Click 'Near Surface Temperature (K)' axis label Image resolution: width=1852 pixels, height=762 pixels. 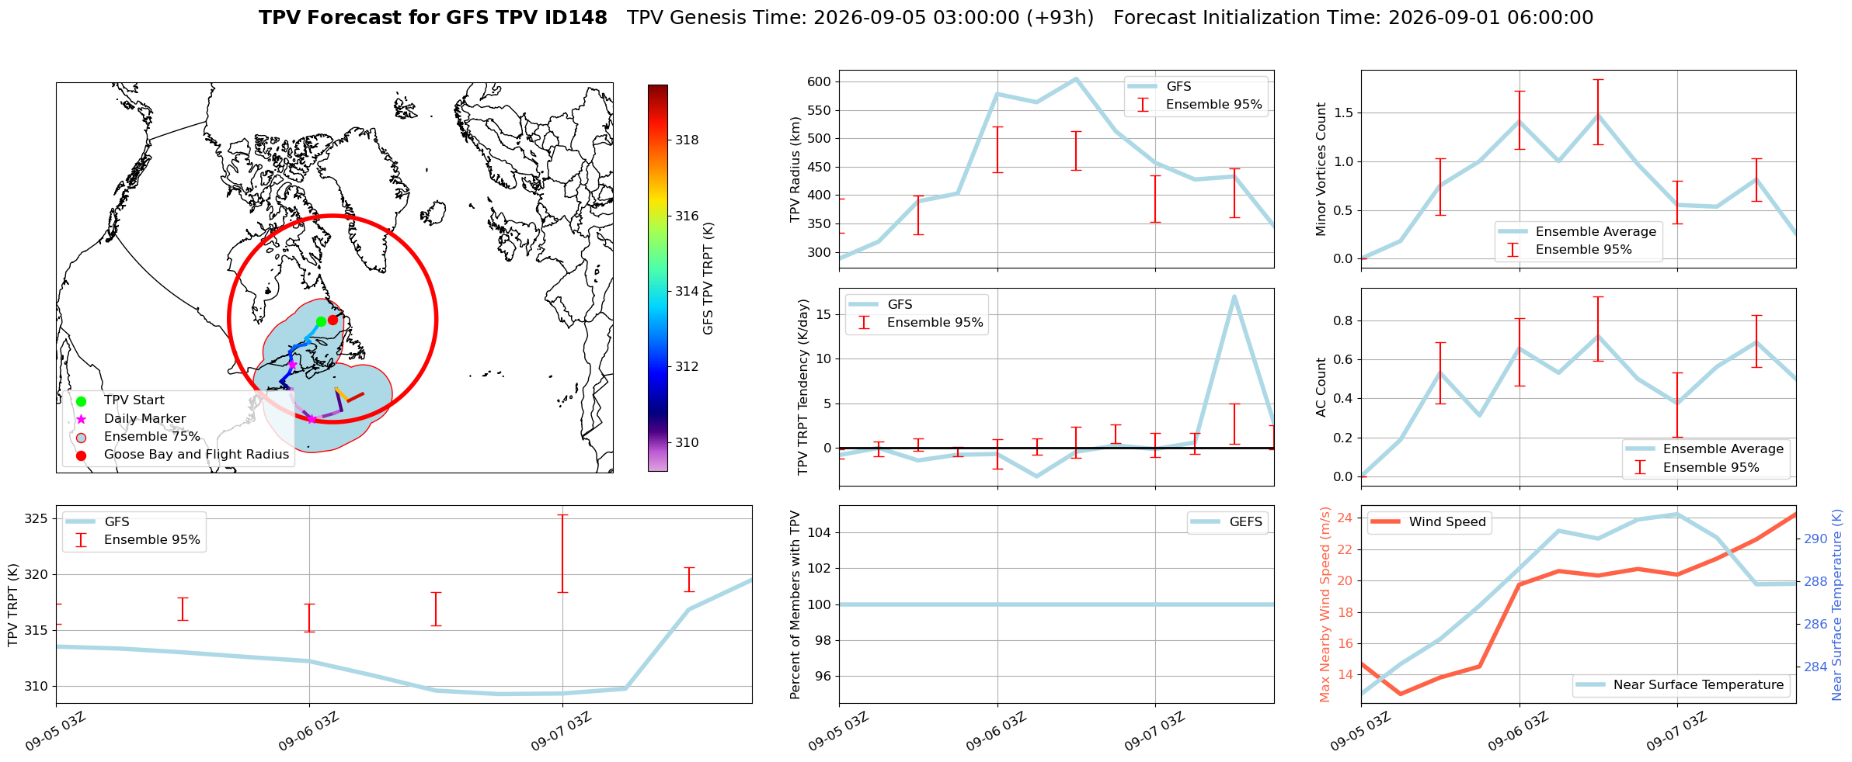click(1837, 604)
